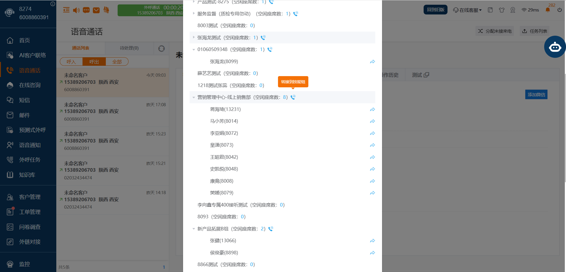
Task: Click transfer arrow for 蒋海琦(13231)
Action: pos(372,109)
